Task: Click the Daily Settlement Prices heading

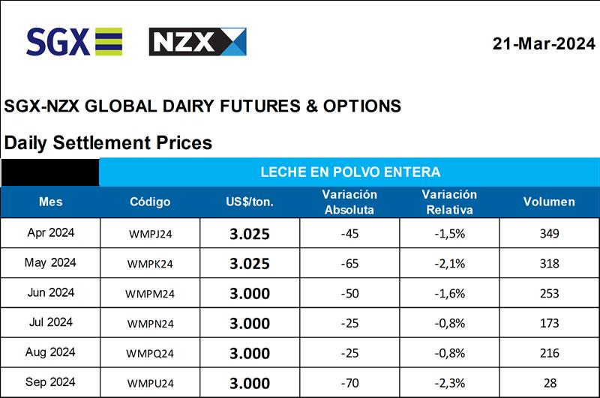Action: pyautogui.click(x=108, y=142)
